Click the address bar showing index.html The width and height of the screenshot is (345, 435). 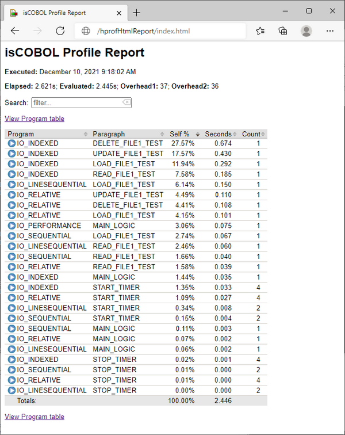160,31
